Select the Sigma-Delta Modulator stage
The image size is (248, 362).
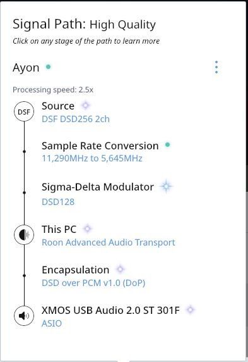pos(98,187)
